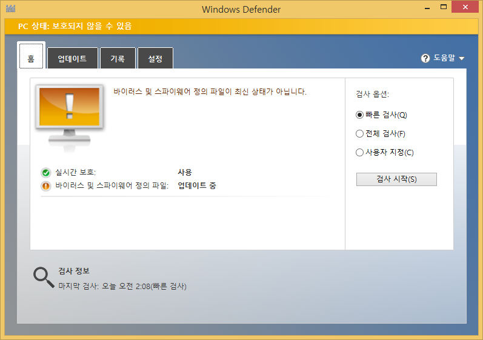The width and height of the screenshot is (483, 340).
Task: Click the '검사 정보' heading
Action: (x=74, y=271)
